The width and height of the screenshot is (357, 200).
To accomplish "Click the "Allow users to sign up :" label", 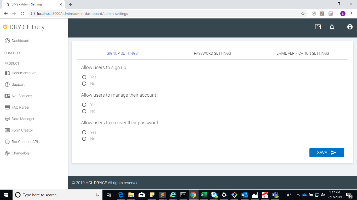I will click(x=105, y=67).
